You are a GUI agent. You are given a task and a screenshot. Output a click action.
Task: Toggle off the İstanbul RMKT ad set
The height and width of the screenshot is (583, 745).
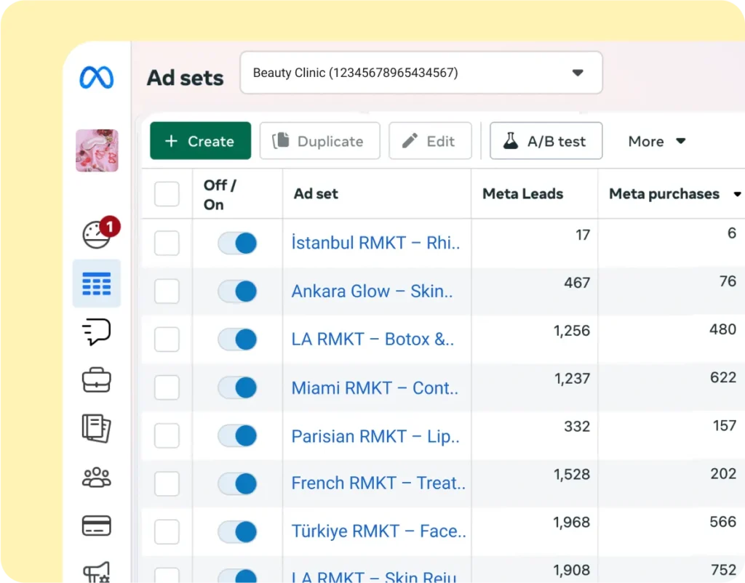coord(237,243)
